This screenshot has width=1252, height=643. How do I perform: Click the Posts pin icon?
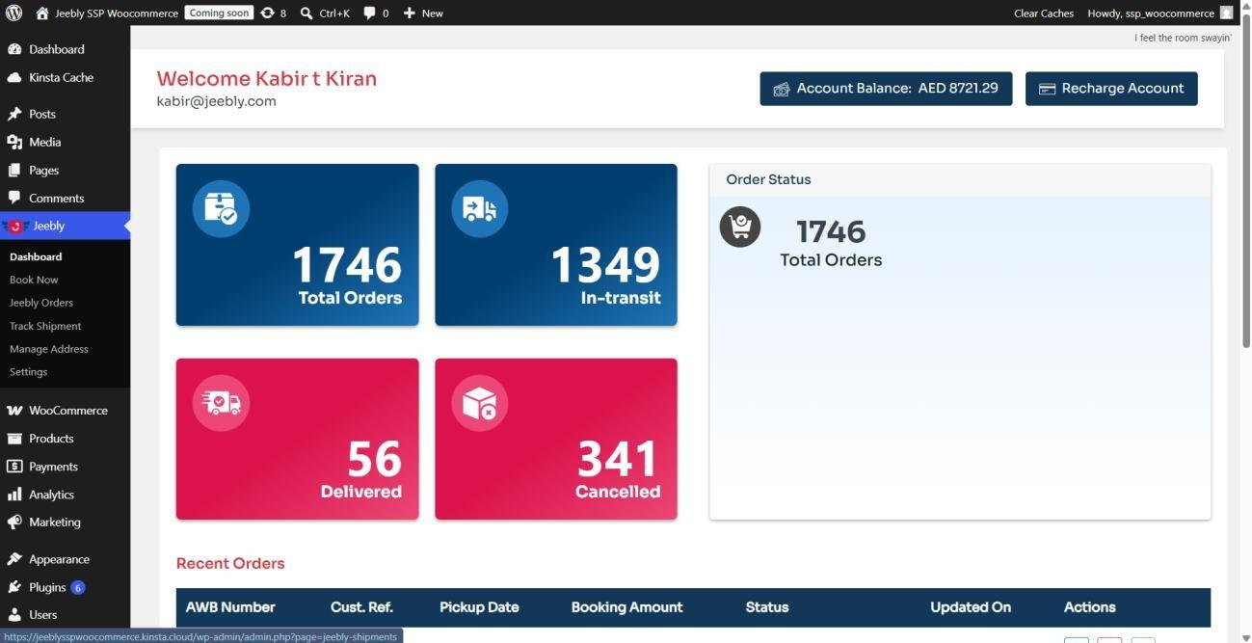(x=14, y=114)
